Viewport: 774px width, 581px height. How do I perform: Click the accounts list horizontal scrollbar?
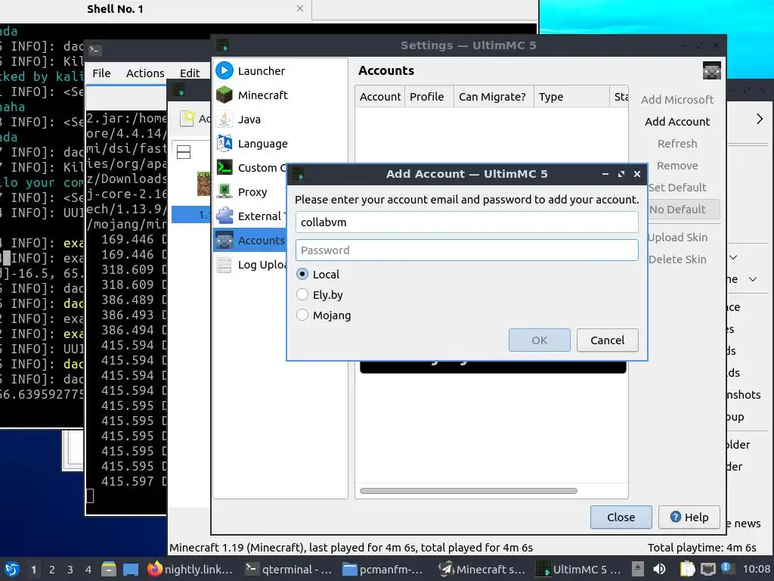pos(469,491)
